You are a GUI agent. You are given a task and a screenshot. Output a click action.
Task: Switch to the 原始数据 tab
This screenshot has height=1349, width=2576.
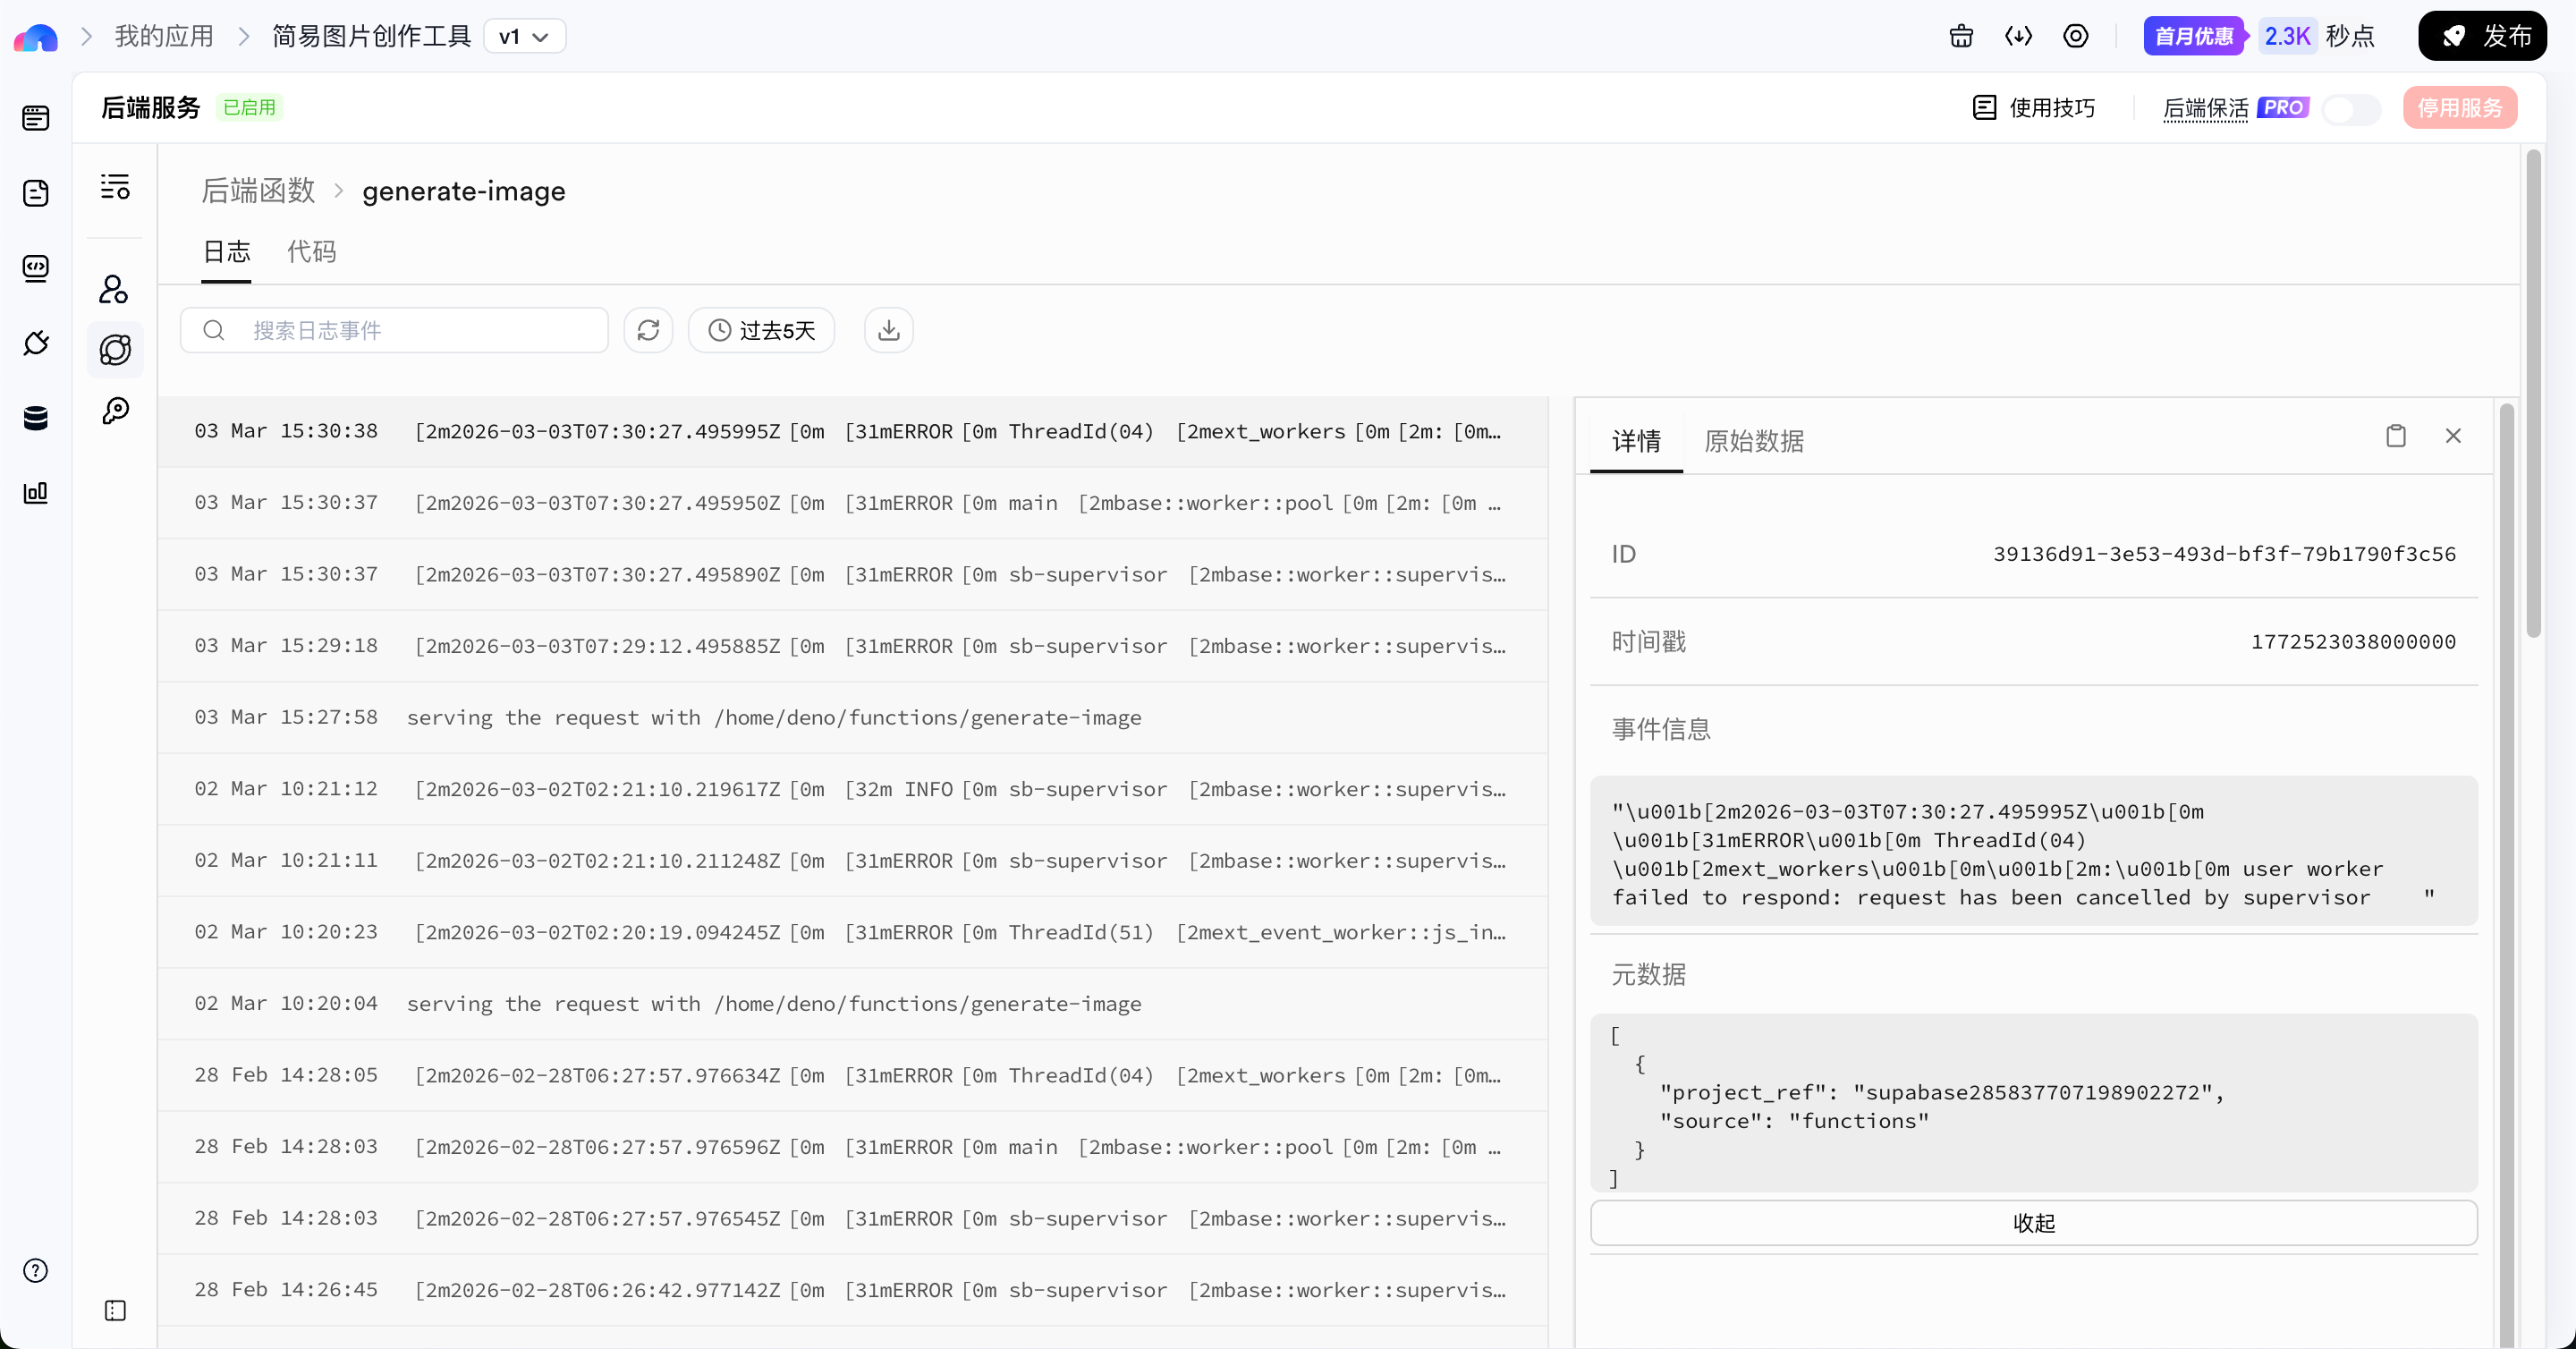[x=1753, y=441]
